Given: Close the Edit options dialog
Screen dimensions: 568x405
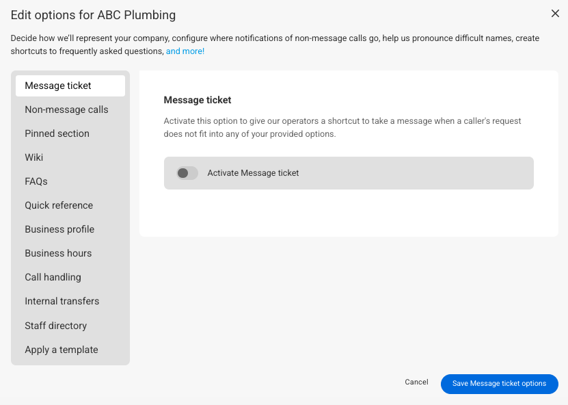Looking at the screenshot, I should point(555,13).
